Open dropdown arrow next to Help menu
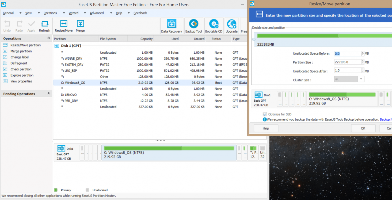 point(129,13)
